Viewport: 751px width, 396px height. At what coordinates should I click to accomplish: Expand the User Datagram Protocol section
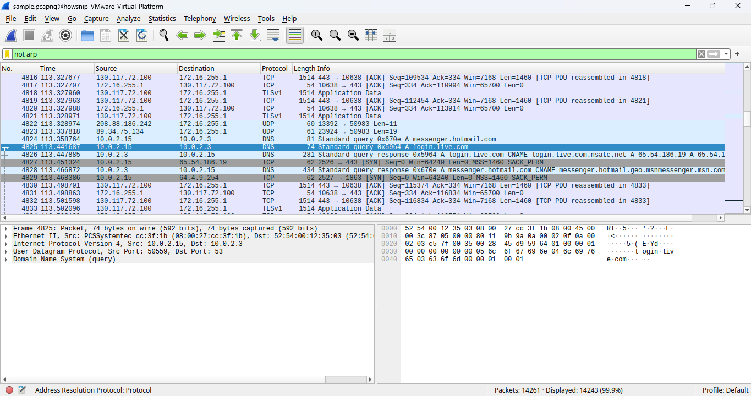[x=6, y=251]
